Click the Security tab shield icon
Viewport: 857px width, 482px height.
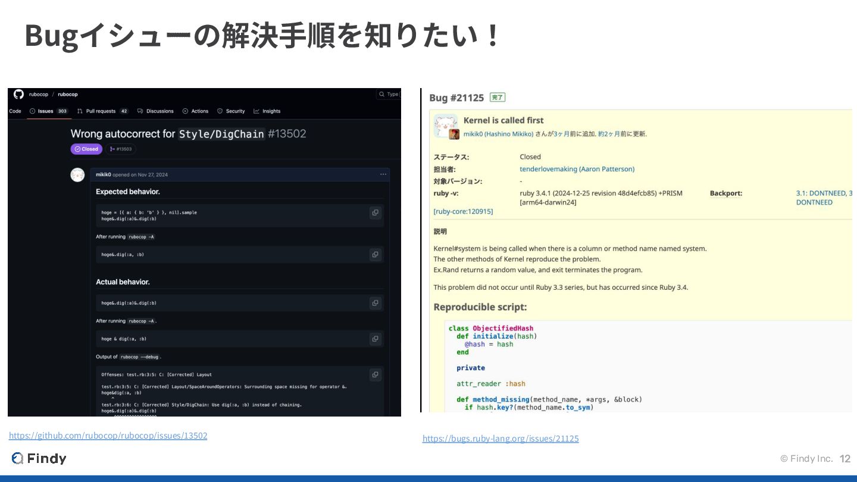tap(220, 111)
